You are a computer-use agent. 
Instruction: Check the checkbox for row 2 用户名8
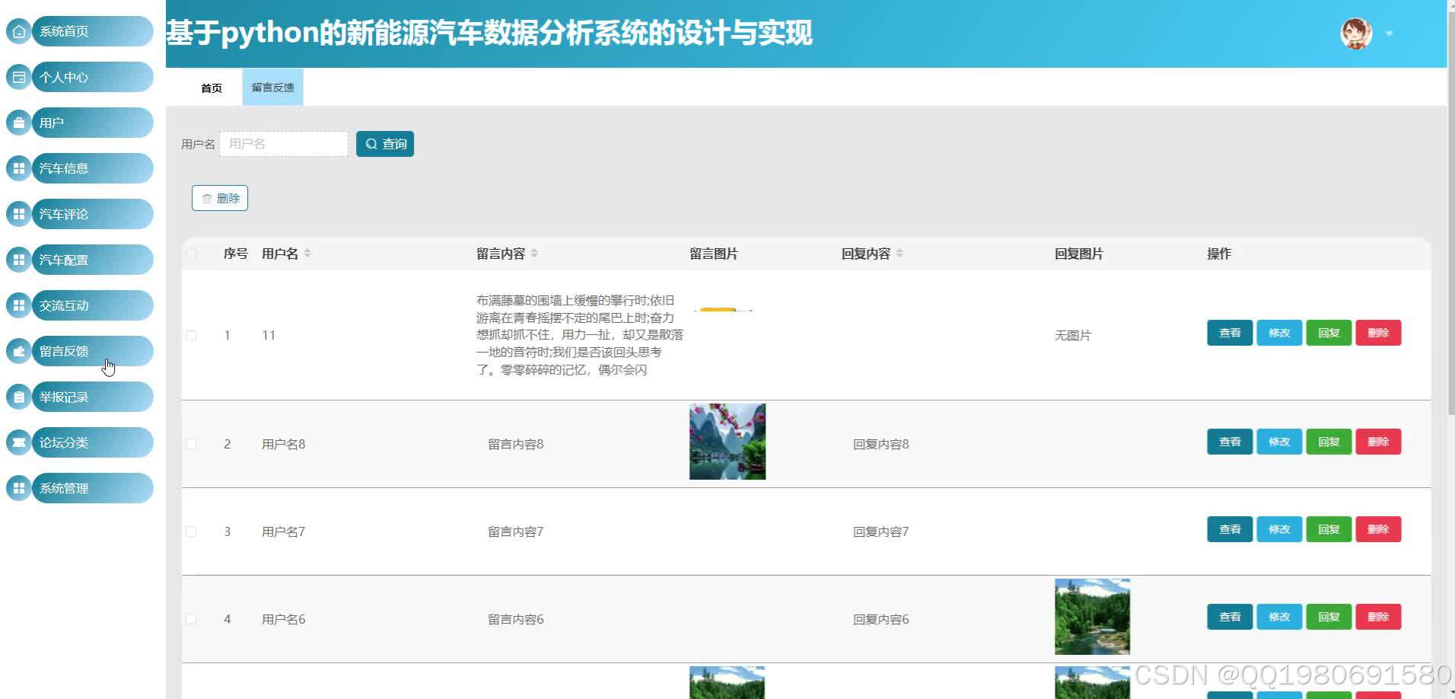(x=191, y=443)
